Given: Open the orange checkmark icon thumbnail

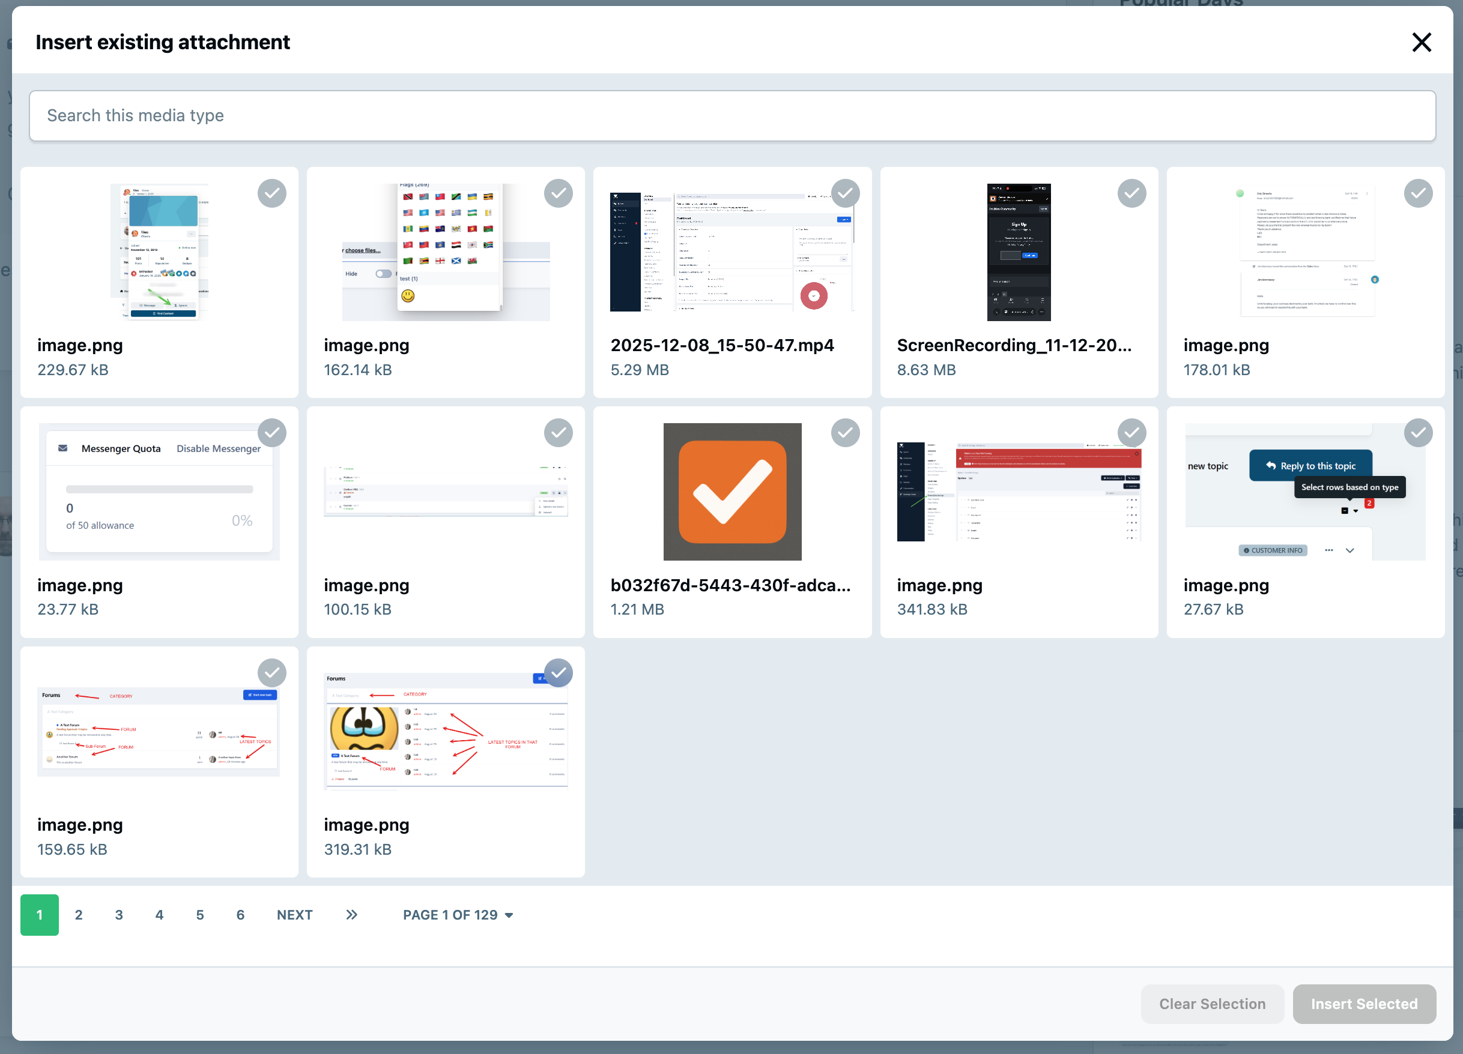Looking at the screenshot, I should click(732, 492).
